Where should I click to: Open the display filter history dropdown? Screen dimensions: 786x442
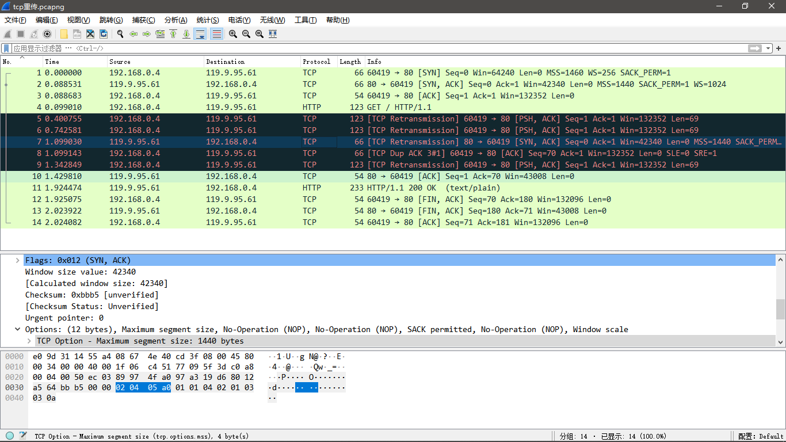click(768, 48)
